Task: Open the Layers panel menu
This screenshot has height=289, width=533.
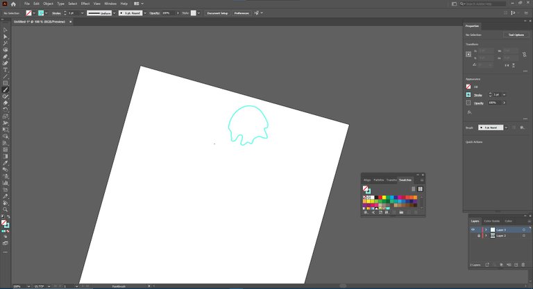Action: click(530, 221)
